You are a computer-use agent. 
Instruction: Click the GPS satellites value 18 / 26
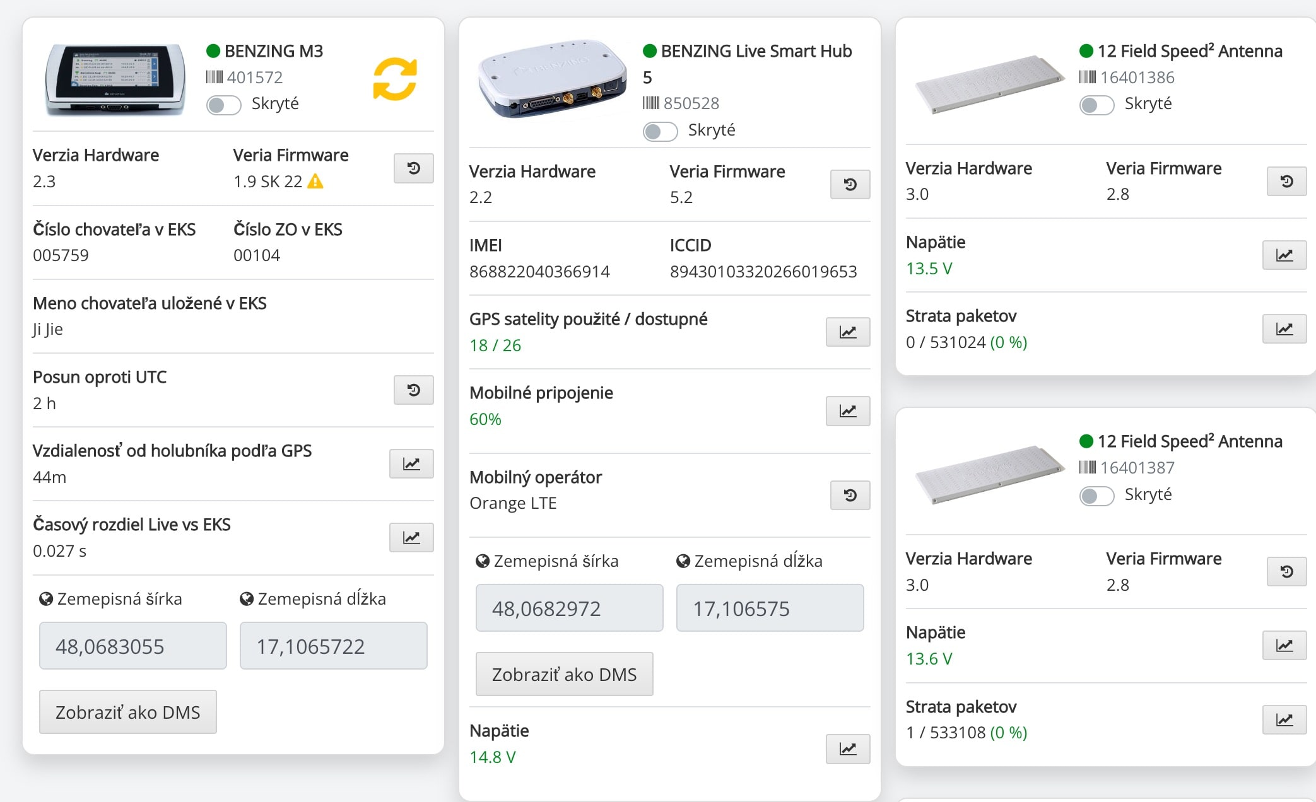pos(495,346)
